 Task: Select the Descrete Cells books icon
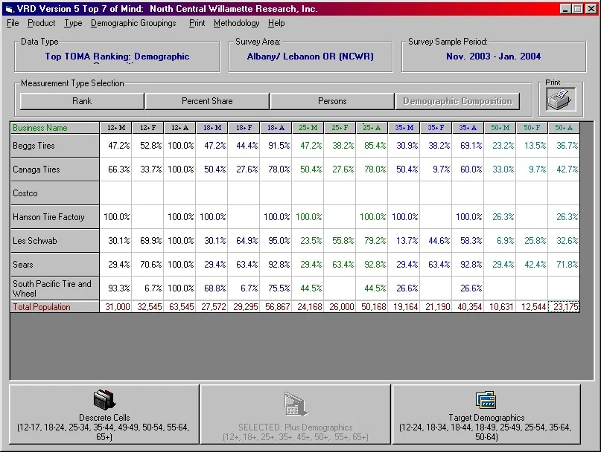pos(104,399)
